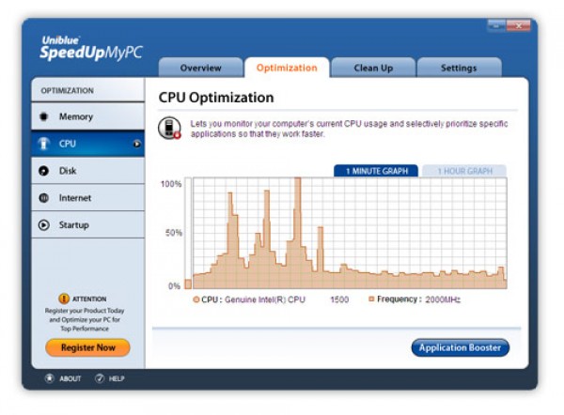Click the Uniblue SpeedUpMyPC logo
Screen dimensions: 564x415
click(x=90, y=48)
